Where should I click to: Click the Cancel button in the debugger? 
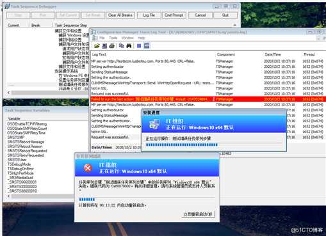[x=200, y=15]
